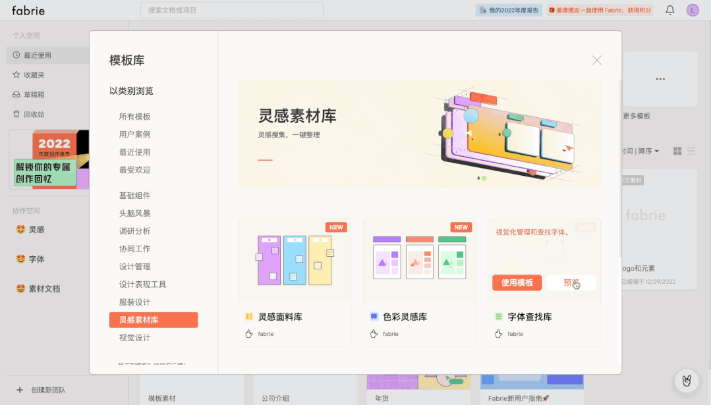Like the 字体查找库 template
The width and height of the screenshot is (711, 405).
pos(498,334)
